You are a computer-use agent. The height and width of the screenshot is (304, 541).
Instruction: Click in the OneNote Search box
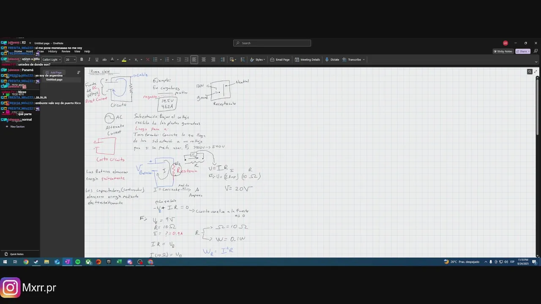point(272,43)
